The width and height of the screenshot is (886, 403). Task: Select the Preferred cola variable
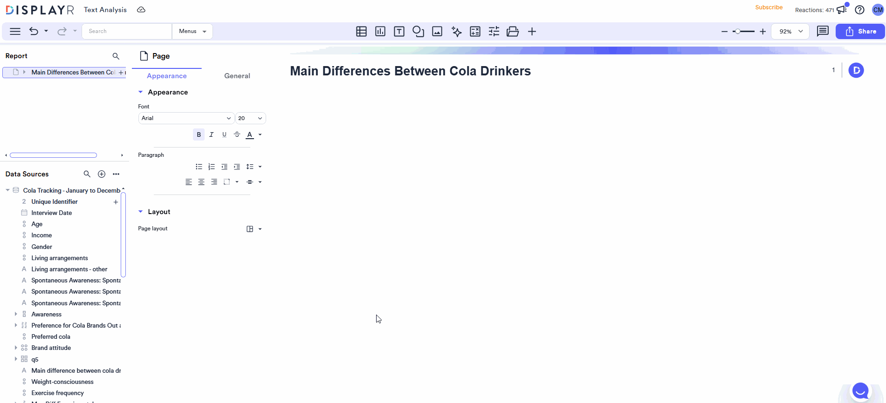pos(51,336)
